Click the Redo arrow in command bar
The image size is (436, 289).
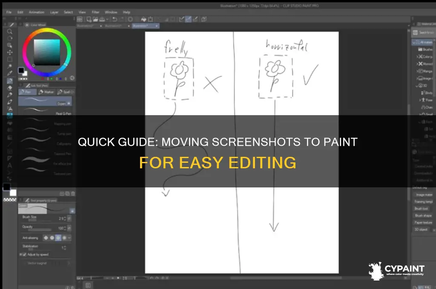coord(121,19)
